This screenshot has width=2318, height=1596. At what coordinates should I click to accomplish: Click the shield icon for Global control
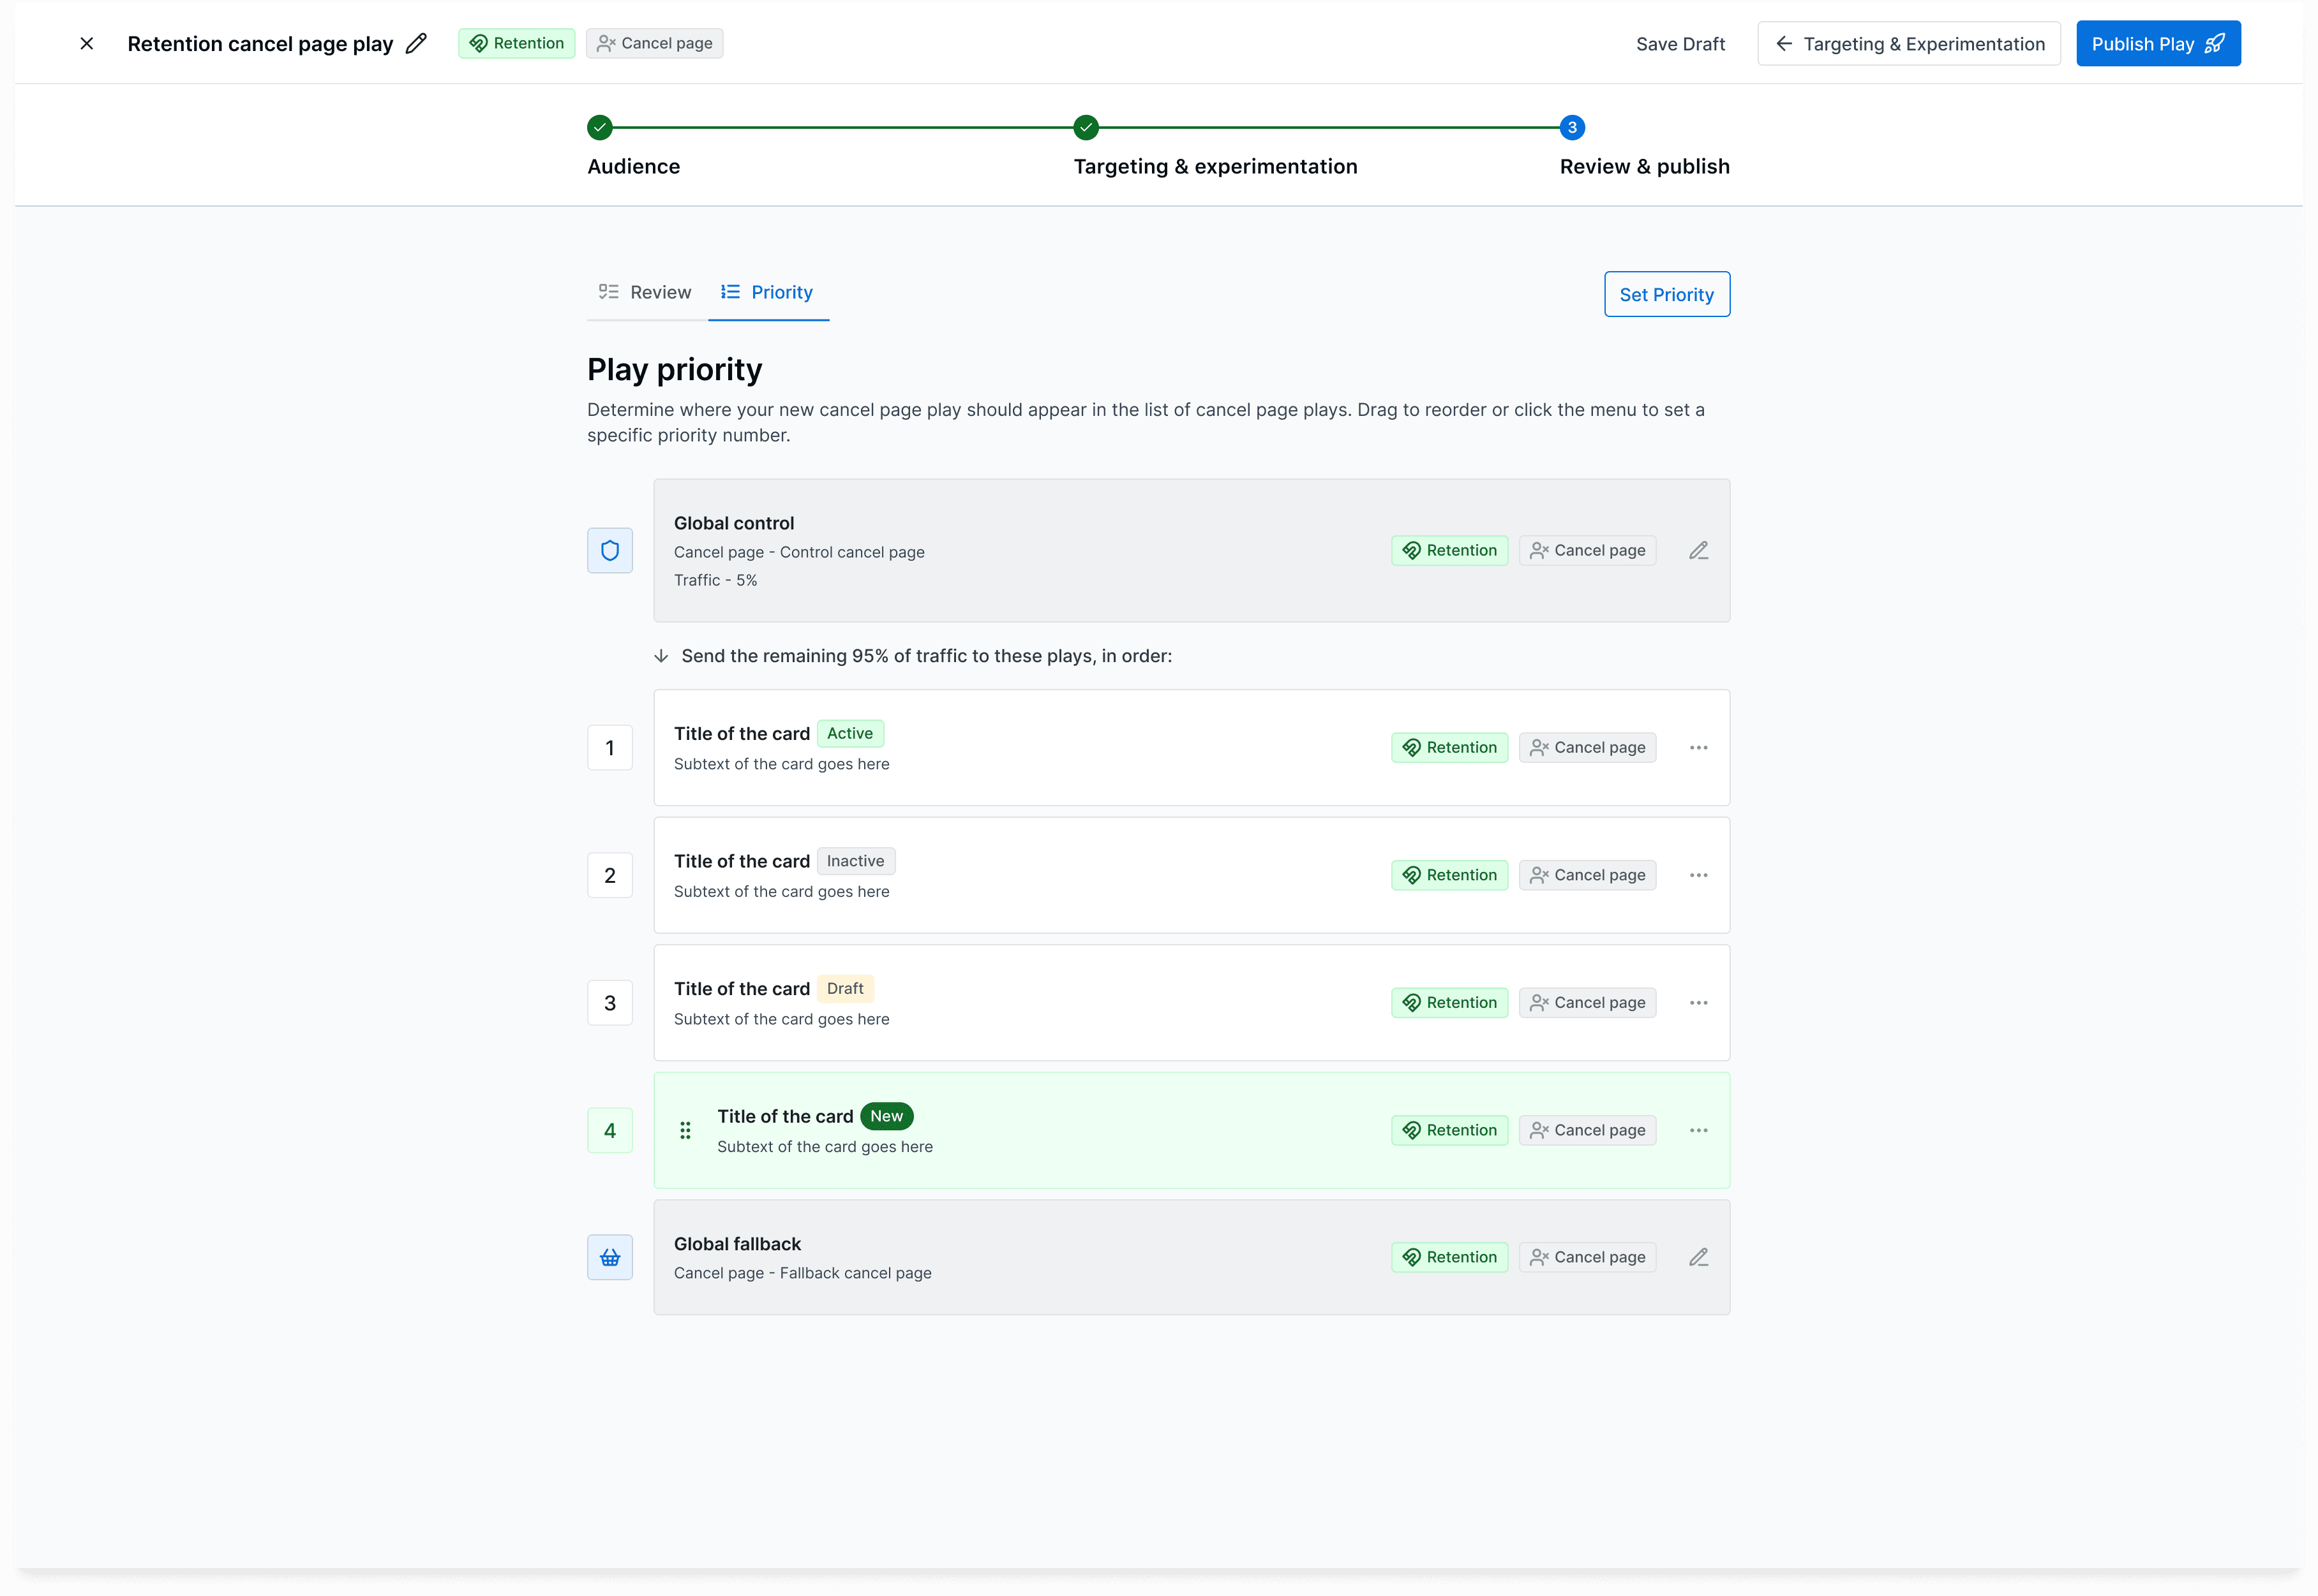click(x=609, y=551)
